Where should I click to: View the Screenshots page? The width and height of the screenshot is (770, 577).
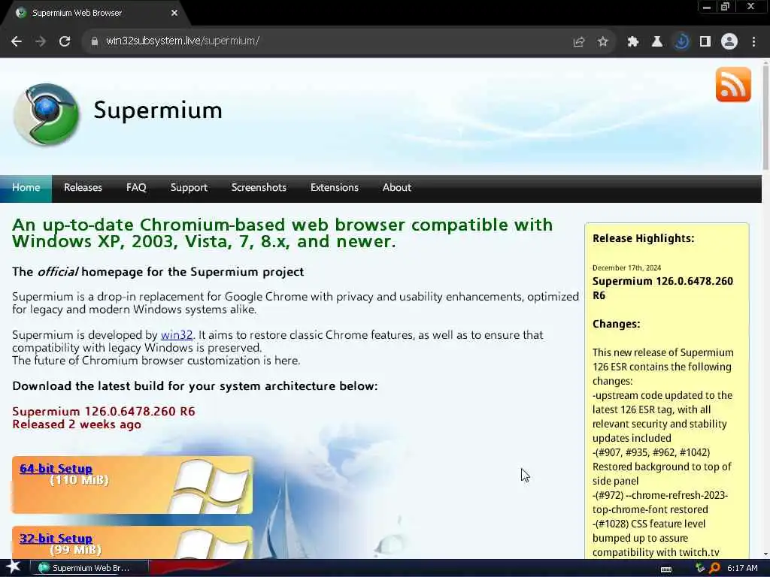pyautogui.click(x=259, y=187)
